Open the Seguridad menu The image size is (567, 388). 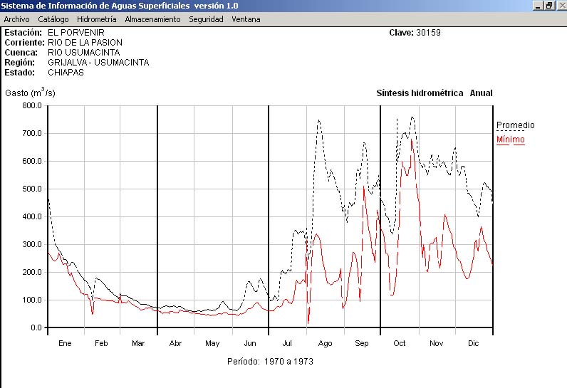206,19
